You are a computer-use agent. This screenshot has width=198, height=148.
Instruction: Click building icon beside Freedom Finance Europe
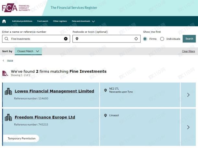click(x=8, y=117)
